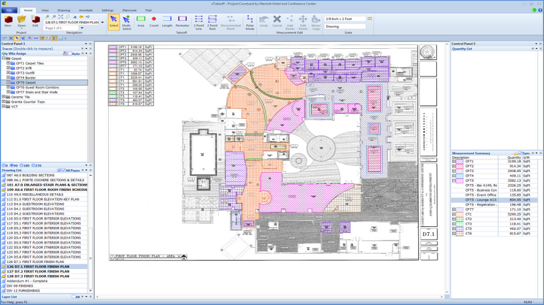Choose the Count takeoff tool
Screen dimensions: 544x305
pos(153,21)
